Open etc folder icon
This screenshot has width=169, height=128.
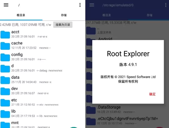(x=5, y=103)
